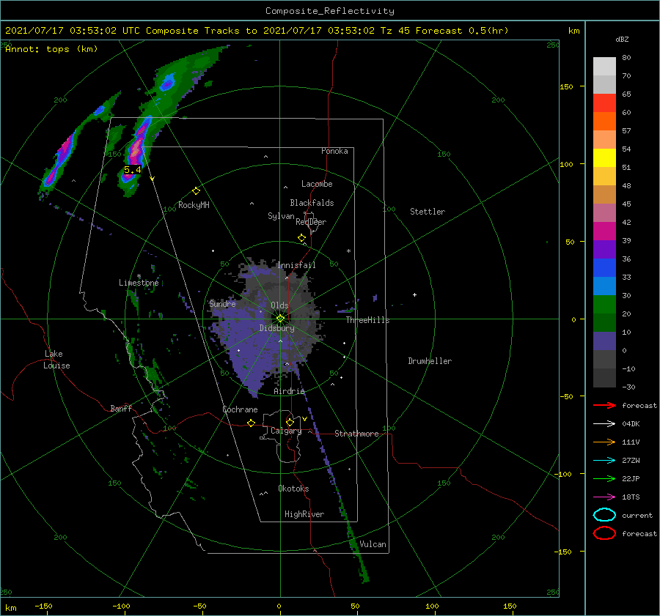This screenshot has height=616, width=660.
Task: Click the Composite_Reflectivity title
Action: tap(329, 11)
